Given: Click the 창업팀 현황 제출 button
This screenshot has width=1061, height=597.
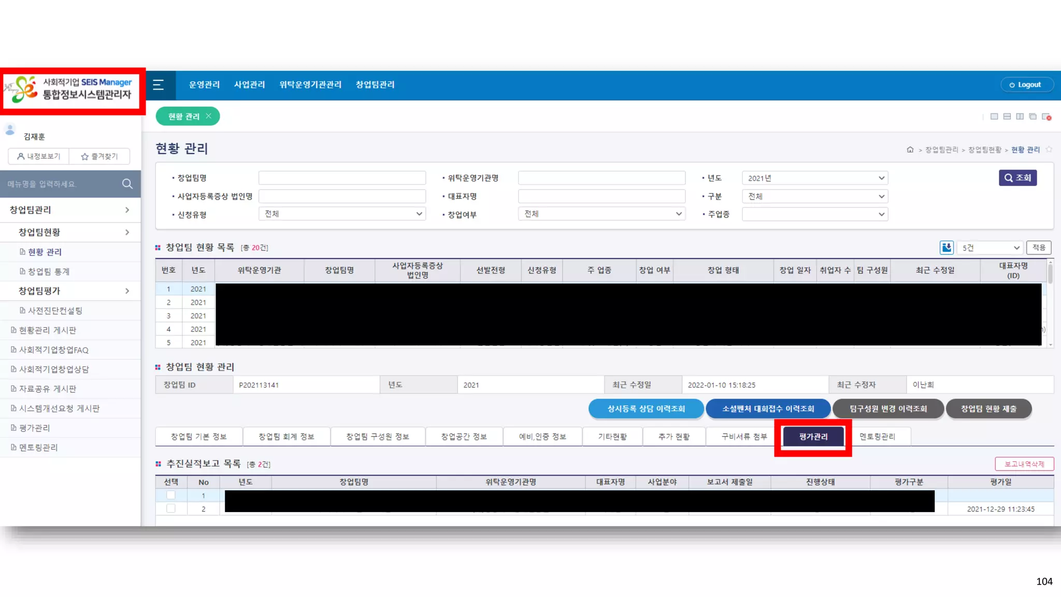Looking at the screenshot, I should (988, 409).
